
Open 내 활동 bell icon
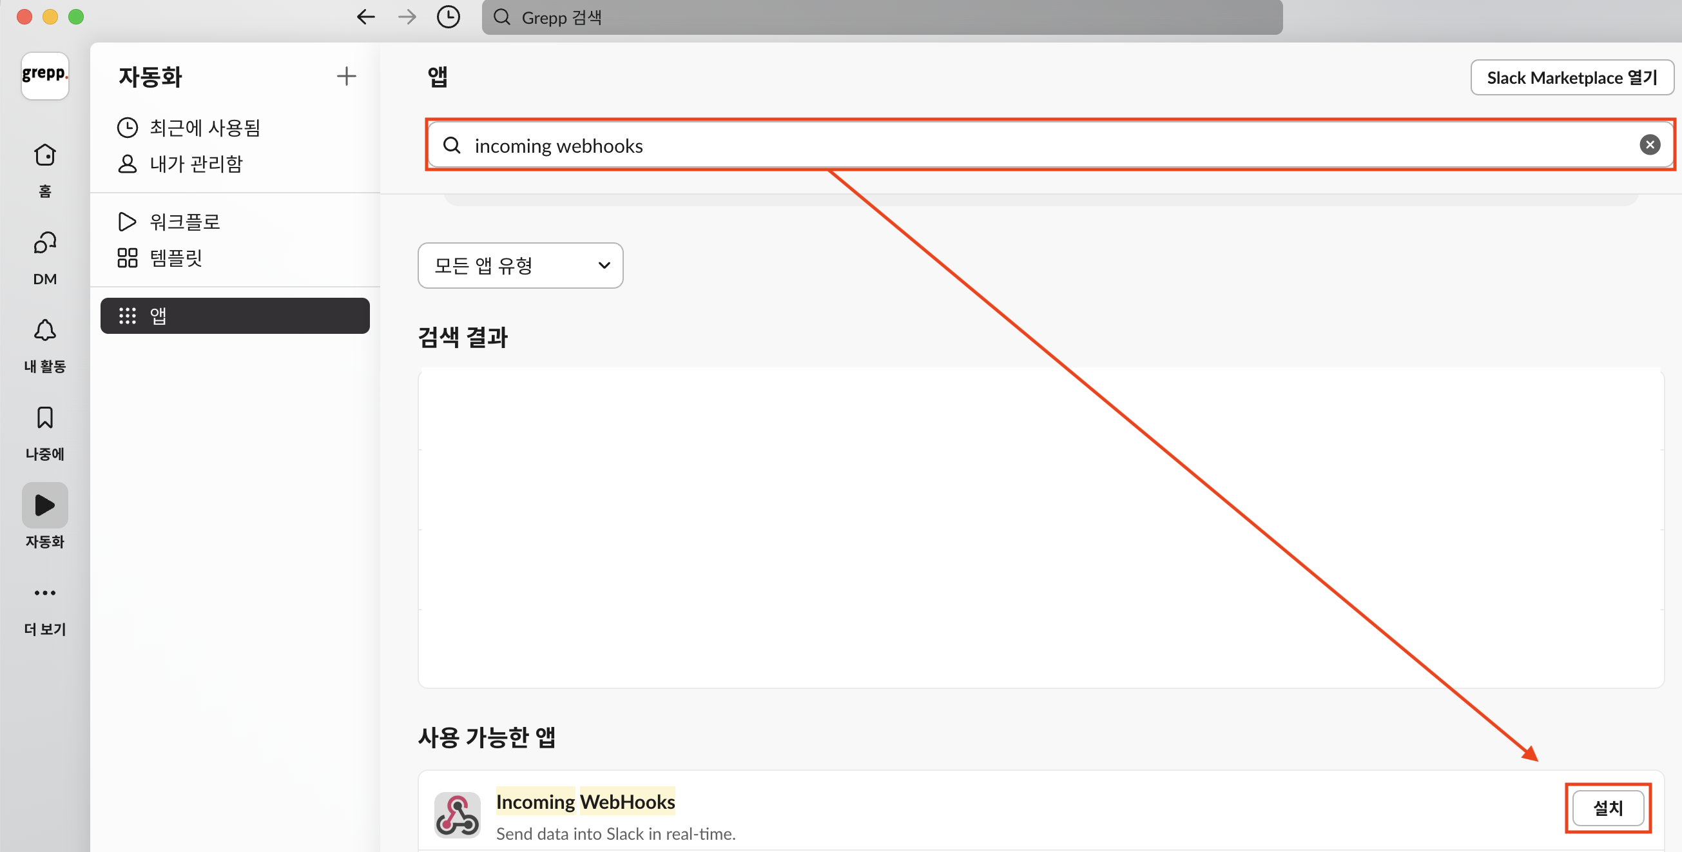44,331
